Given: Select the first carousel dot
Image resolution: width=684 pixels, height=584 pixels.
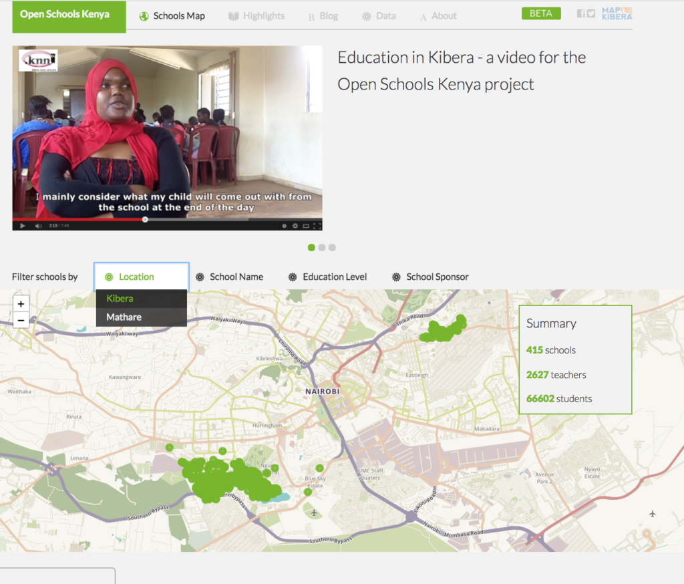Looking at the screenshot, I should click(x=311, y=247).
